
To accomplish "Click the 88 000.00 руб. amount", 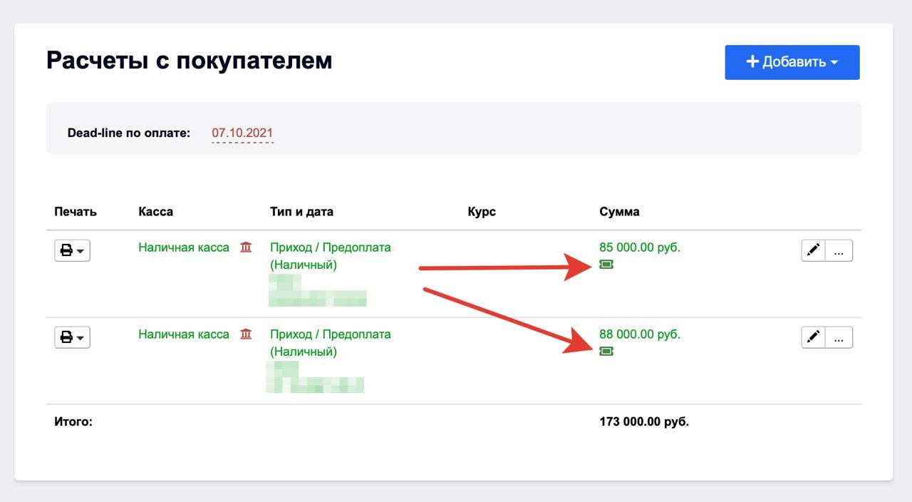I will click(x=640, y=334).
